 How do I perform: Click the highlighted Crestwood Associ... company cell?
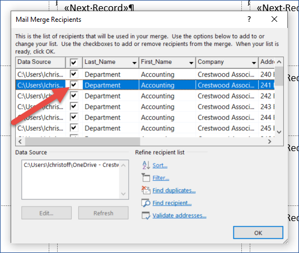coord(227,85)
